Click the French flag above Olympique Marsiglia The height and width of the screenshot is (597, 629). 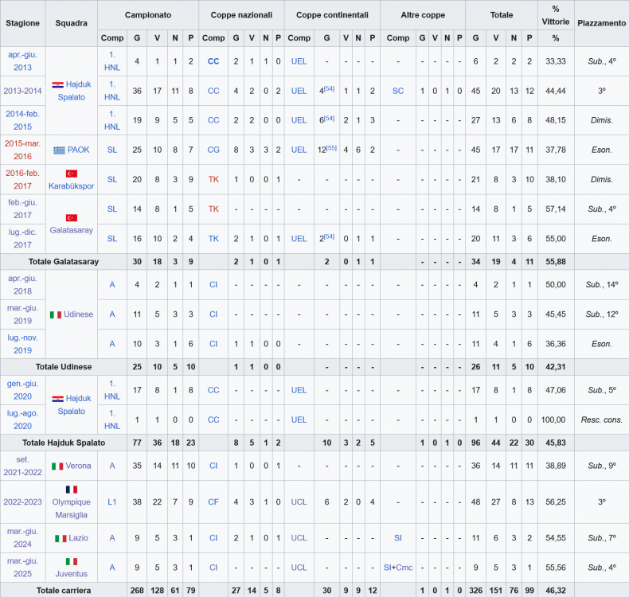(72, 490)
